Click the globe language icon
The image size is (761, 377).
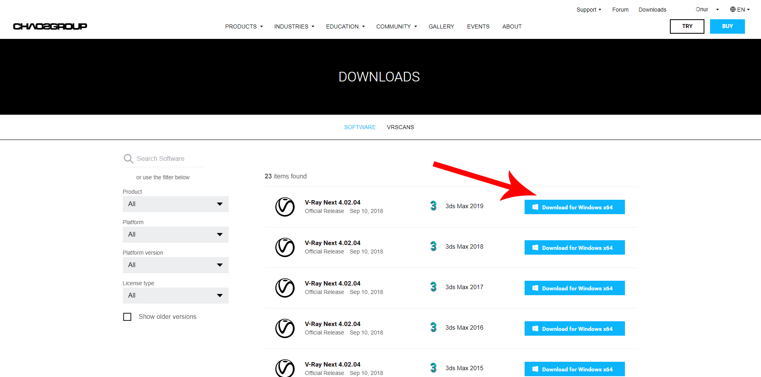coord(733,9)
